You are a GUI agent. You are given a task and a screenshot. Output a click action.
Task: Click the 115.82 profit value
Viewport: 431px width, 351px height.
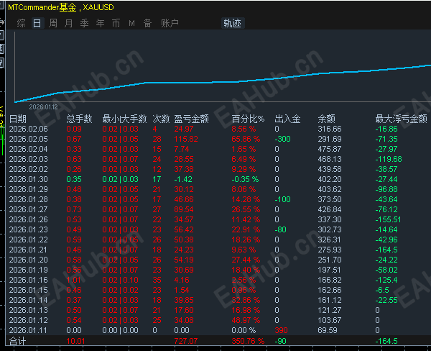[x=186, y=139]
